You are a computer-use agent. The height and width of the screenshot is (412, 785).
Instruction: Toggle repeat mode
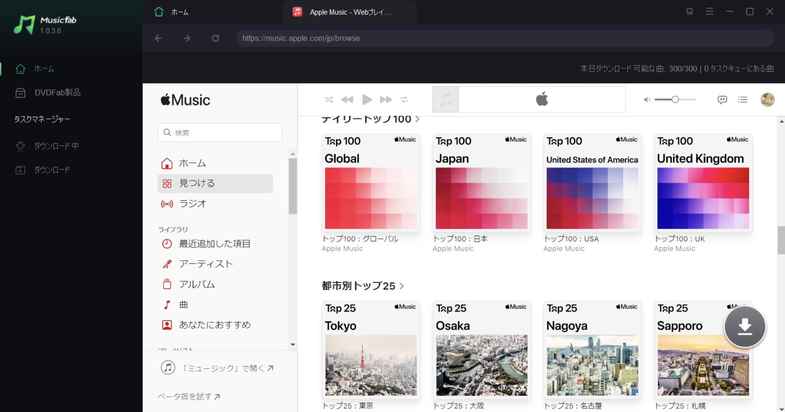pos(405,100)
